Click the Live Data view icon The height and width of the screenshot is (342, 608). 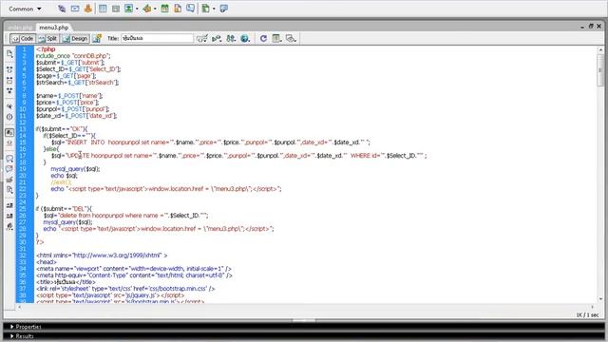tap(97, 38)
